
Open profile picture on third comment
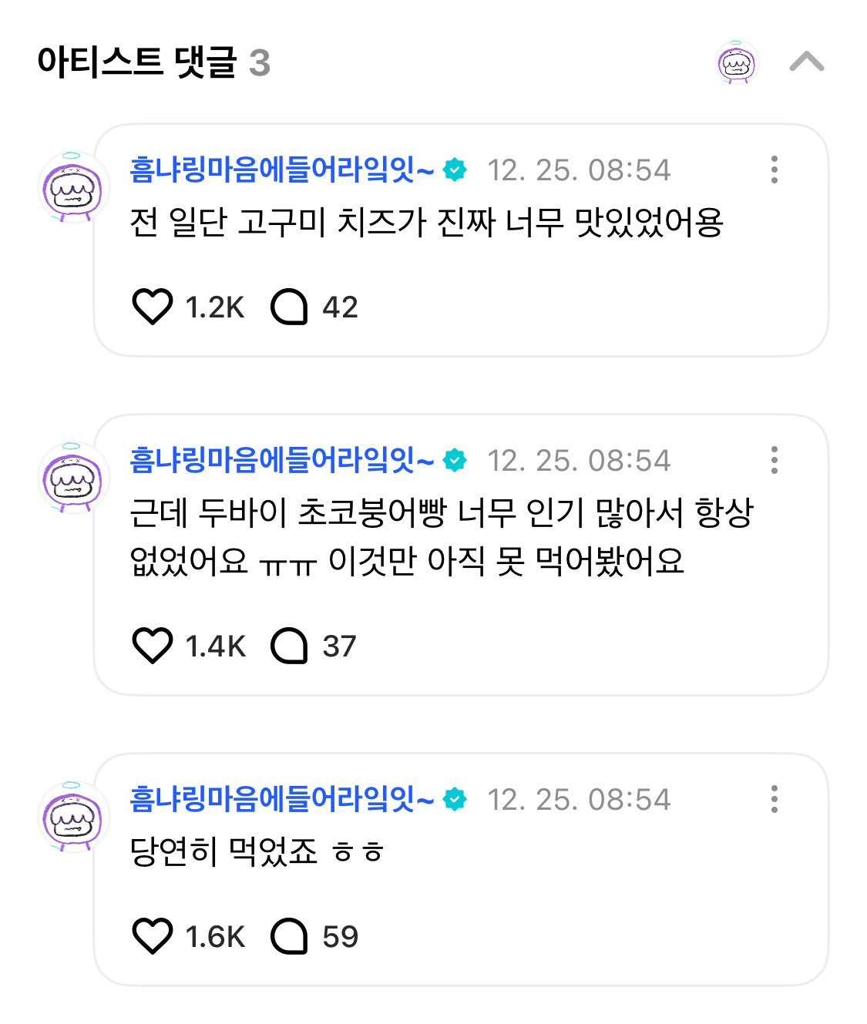point(72,817)
